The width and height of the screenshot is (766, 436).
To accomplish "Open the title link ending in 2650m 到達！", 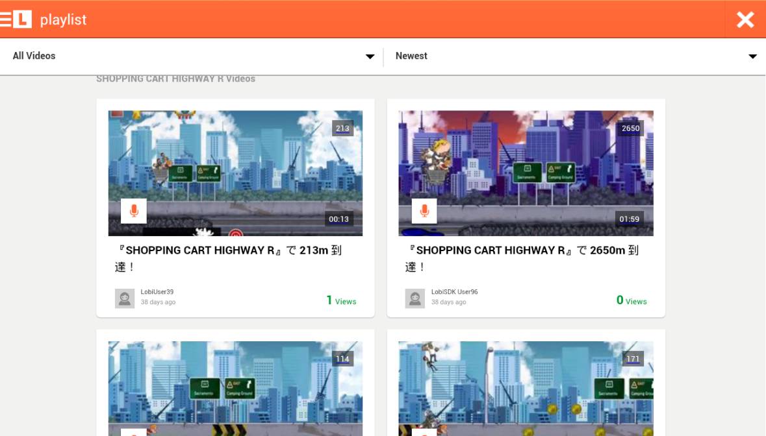I will pos(522,258).
